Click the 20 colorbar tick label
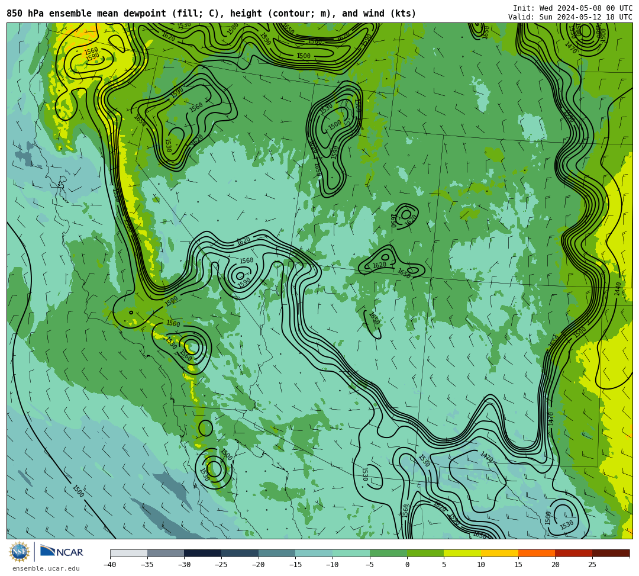 pyautogui.click(x=556, y=565)
